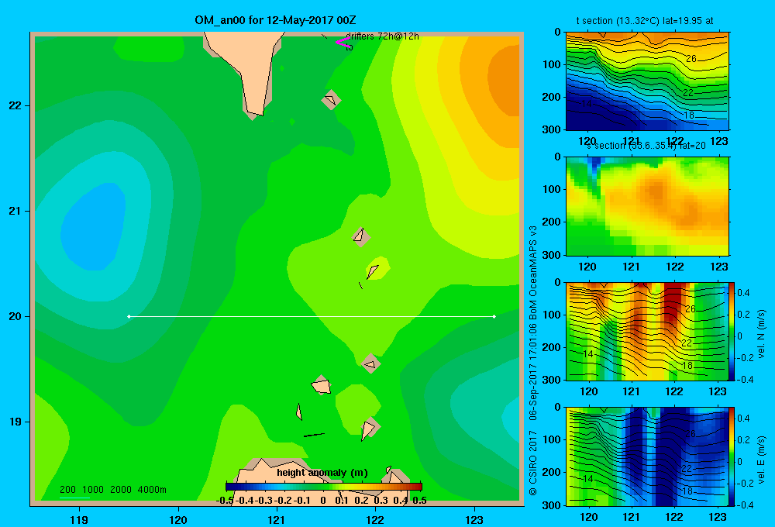This screenshot has height=527, width=775.
Task: Click latitude label 22 on main map axis
Action: coord(15,105)
